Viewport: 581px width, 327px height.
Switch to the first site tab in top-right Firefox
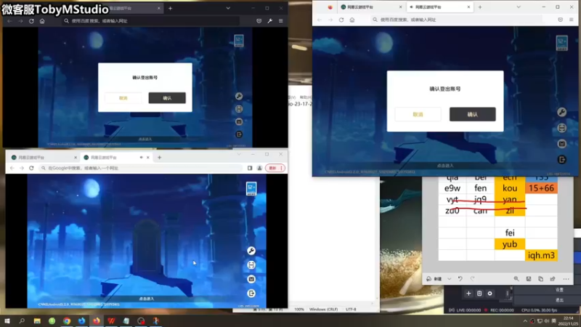click(x=370, y=7)
